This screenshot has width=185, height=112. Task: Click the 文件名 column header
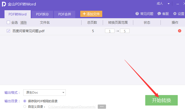45,22
